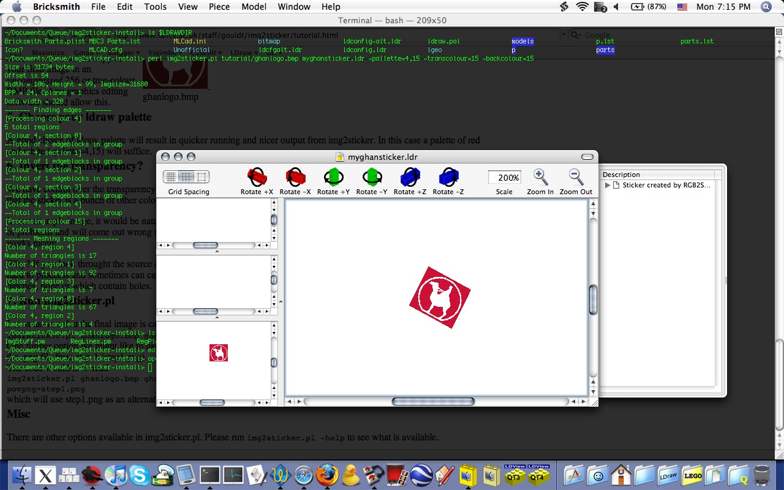Click the Rotate -Z toolbar icon
The height and width of the screenshot is (490, 784).
(x=448, y=178)
